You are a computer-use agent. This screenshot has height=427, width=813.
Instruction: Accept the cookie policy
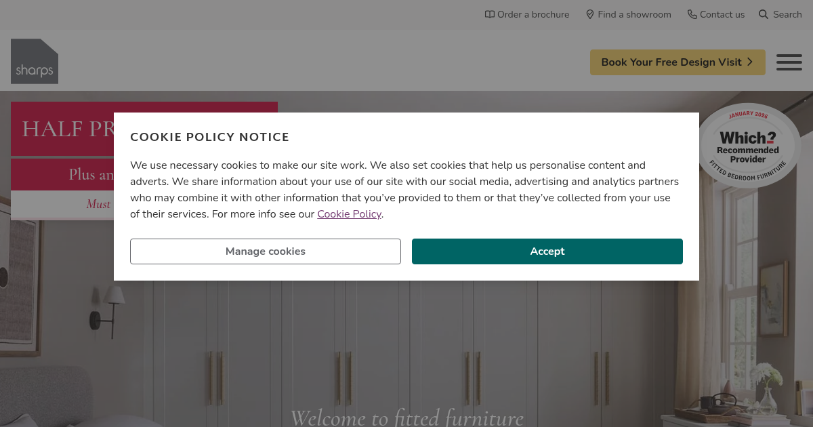point(547,251)
